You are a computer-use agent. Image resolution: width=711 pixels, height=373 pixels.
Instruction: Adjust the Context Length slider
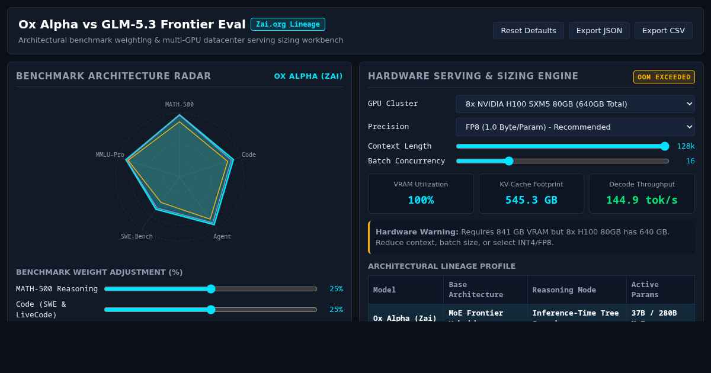click(x=562, y=146)
